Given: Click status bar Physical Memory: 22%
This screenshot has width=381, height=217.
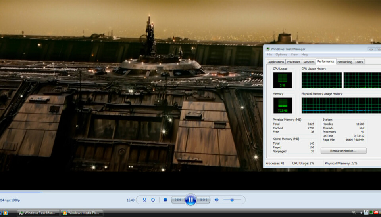Looking at the screenshot, I should pos(341,163).
